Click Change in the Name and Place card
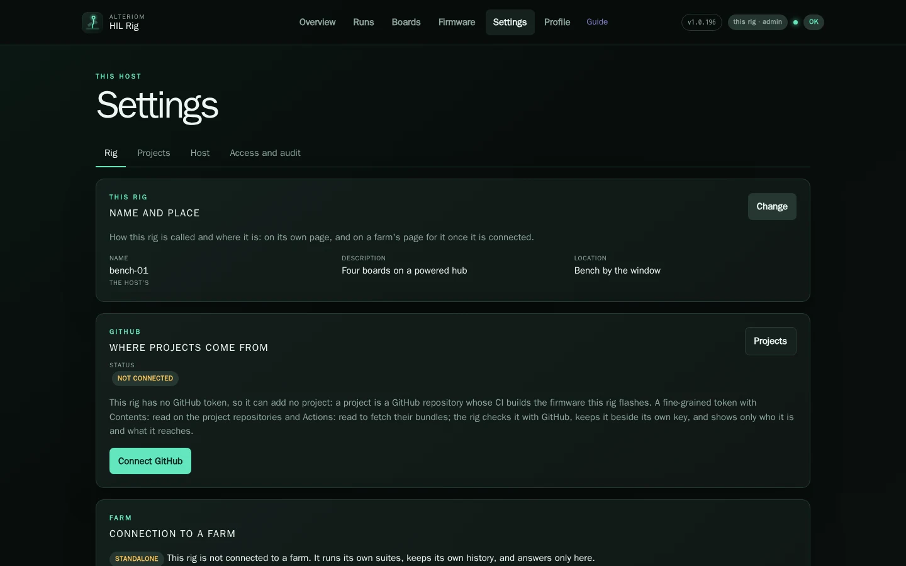 click(772, 206)
